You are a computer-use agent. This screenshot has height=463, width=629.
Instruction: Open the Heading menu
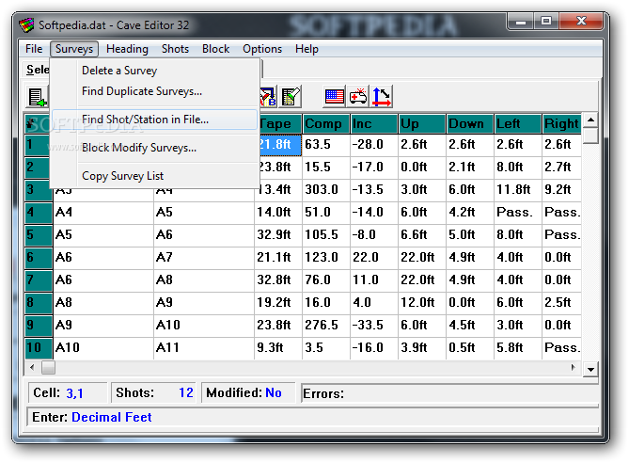click(127, 49)
